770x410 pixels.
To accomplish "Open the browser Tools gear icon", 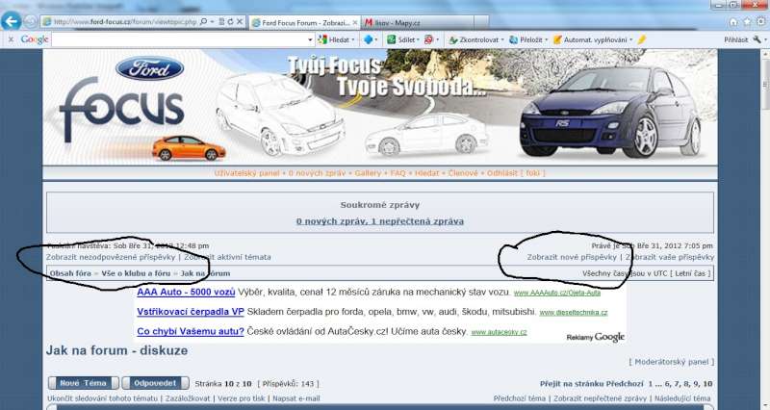I will 760,21.
